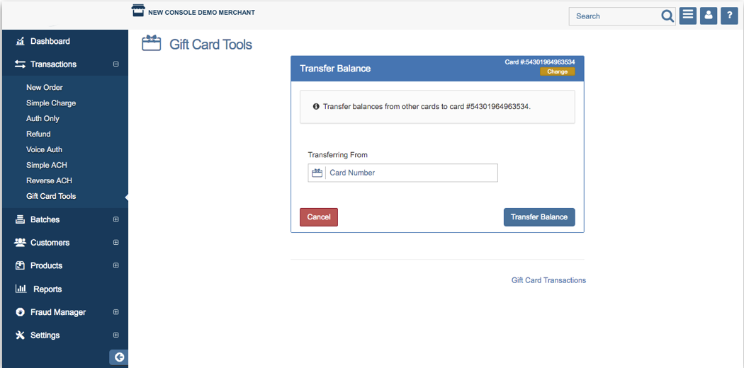
Task: Select Simple Charge in the sidebar
Action: 51,103
